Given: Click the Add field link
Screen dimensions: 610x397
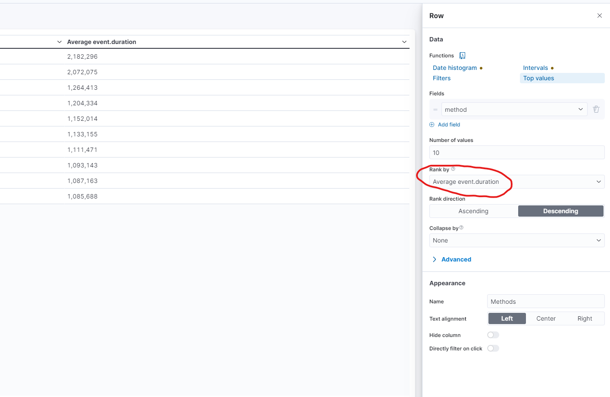Looking at the screenshot, I should coord(449,124).
